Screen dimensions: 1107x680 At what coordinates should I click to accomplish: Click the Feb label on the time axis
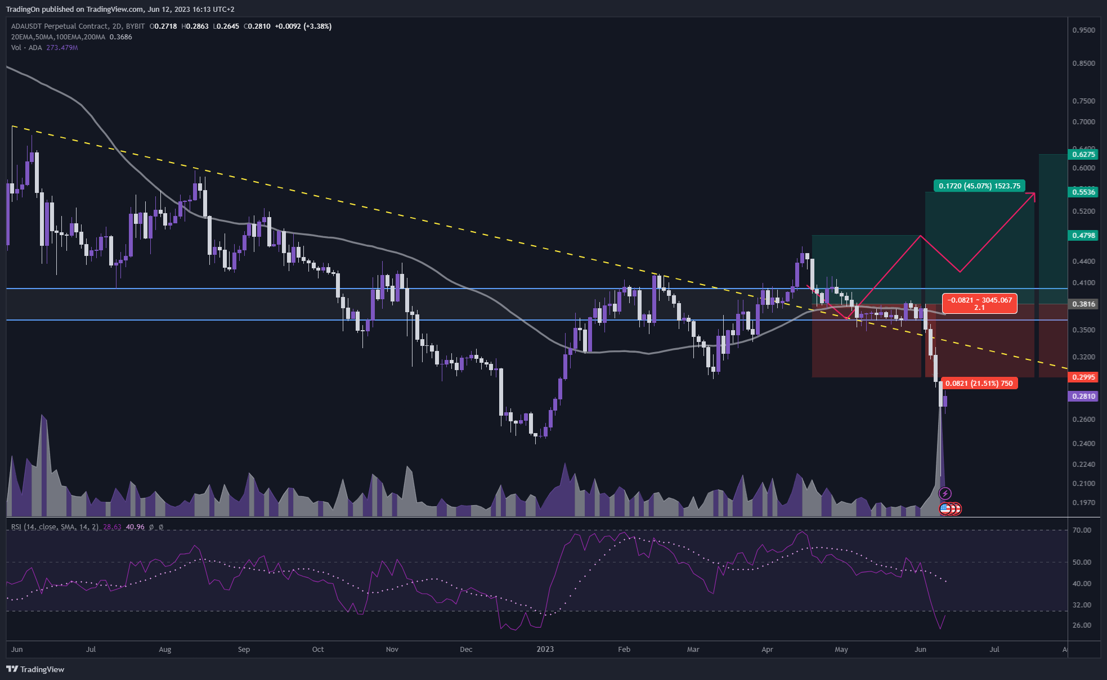[624, 649]
